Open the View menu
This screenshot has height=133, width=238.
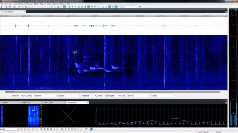[x=11, y=4]
